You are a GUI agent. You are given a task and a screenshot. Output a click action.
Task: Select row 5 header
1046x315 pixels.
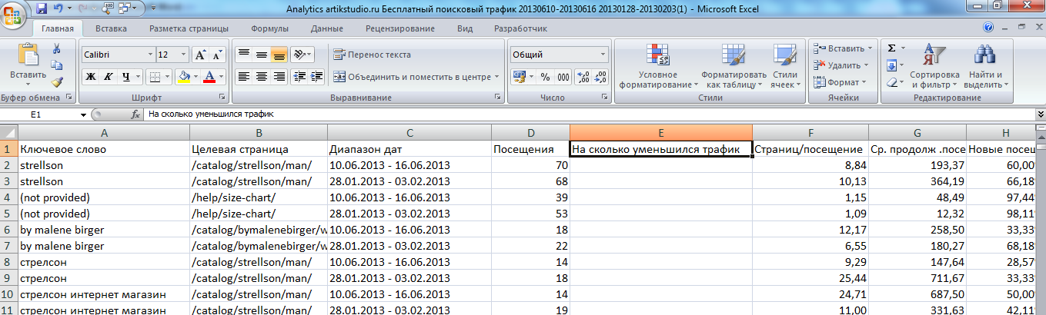8,213
